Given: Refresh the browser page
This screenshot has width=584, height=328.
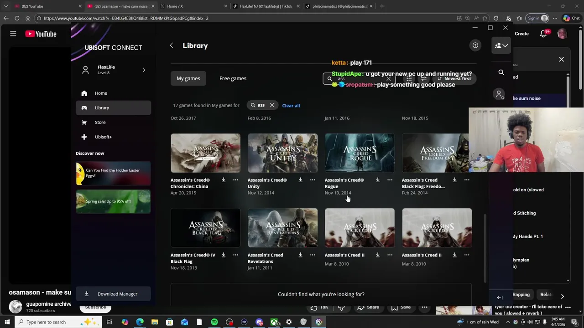Looking at the screenshot, I should (x=17, y=18).
